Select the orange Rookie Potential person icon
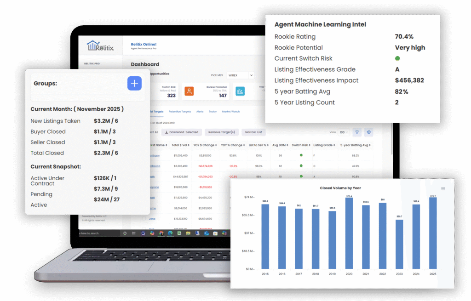 pos(190,91)
